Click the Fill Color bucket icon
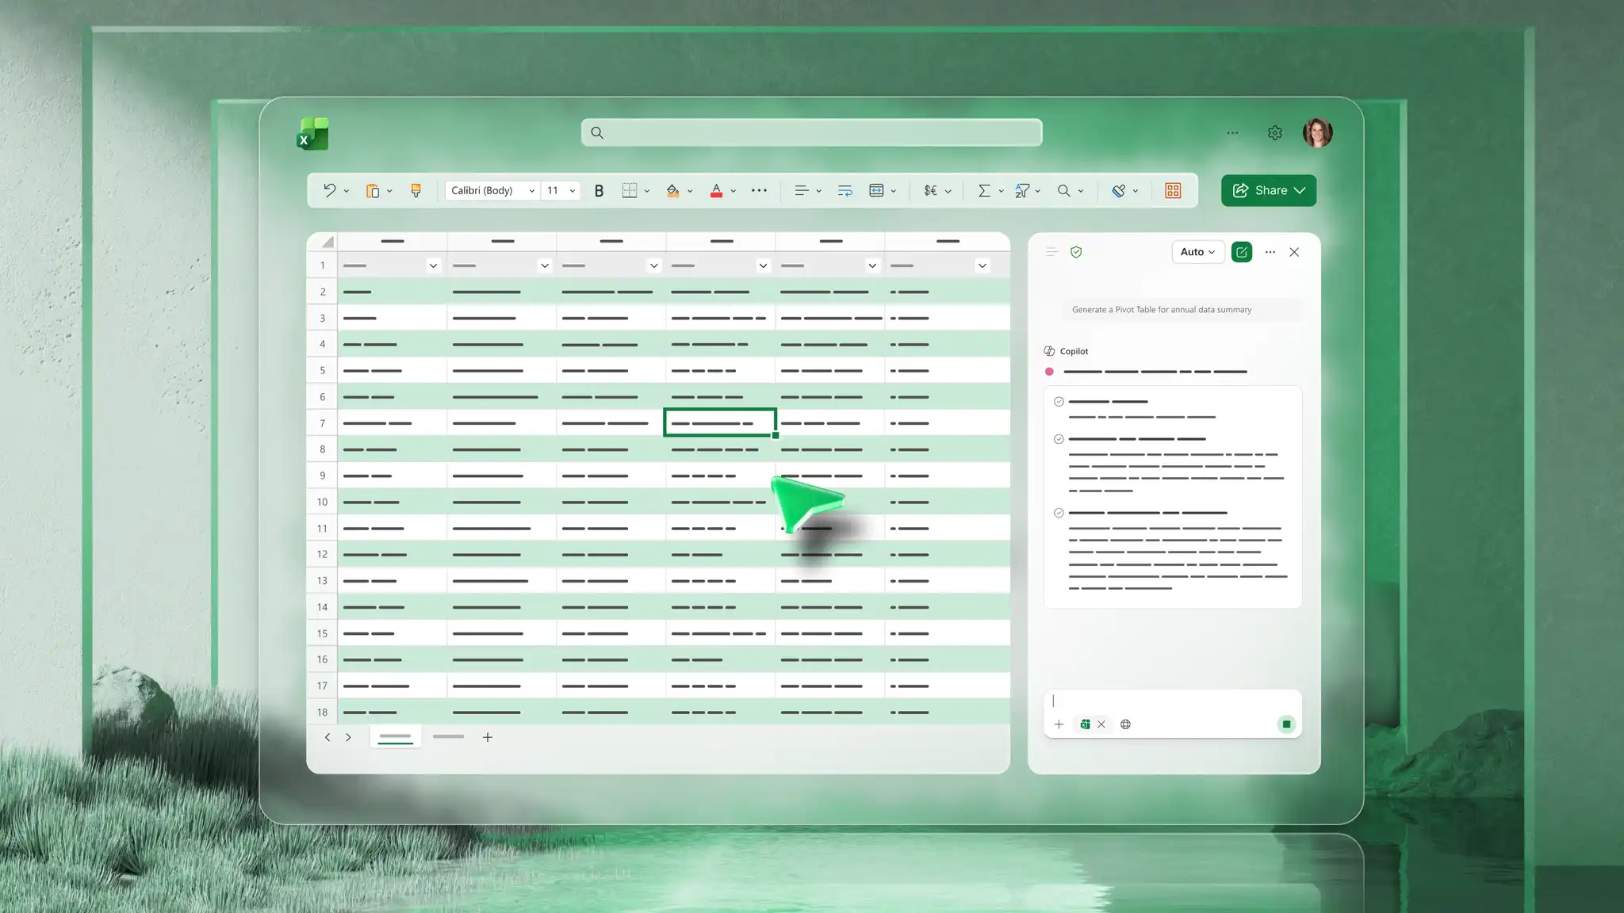The image size is (1624, 913). tap(672, 190)
